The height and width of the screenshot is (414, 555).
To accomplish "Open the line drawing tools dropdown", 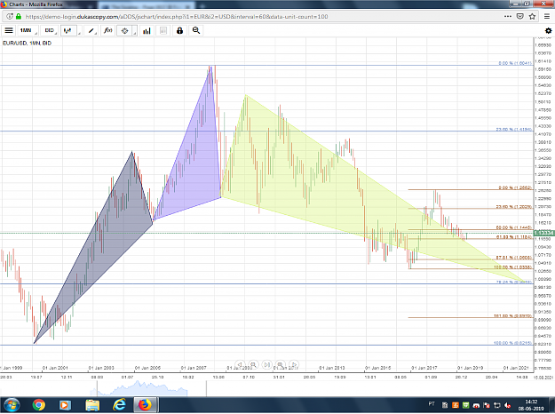I will tap(92, 31).
